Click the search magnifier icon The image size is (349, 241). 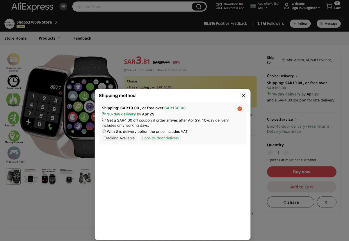point(199,6)
